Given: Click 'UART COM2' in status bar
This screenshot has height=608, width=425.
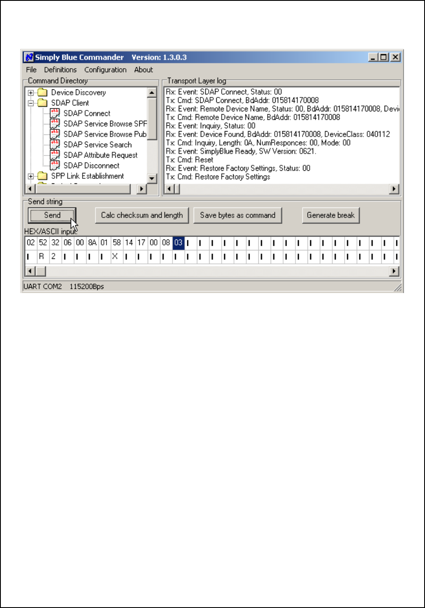Looking at the screenshot, I should point(42,286).
